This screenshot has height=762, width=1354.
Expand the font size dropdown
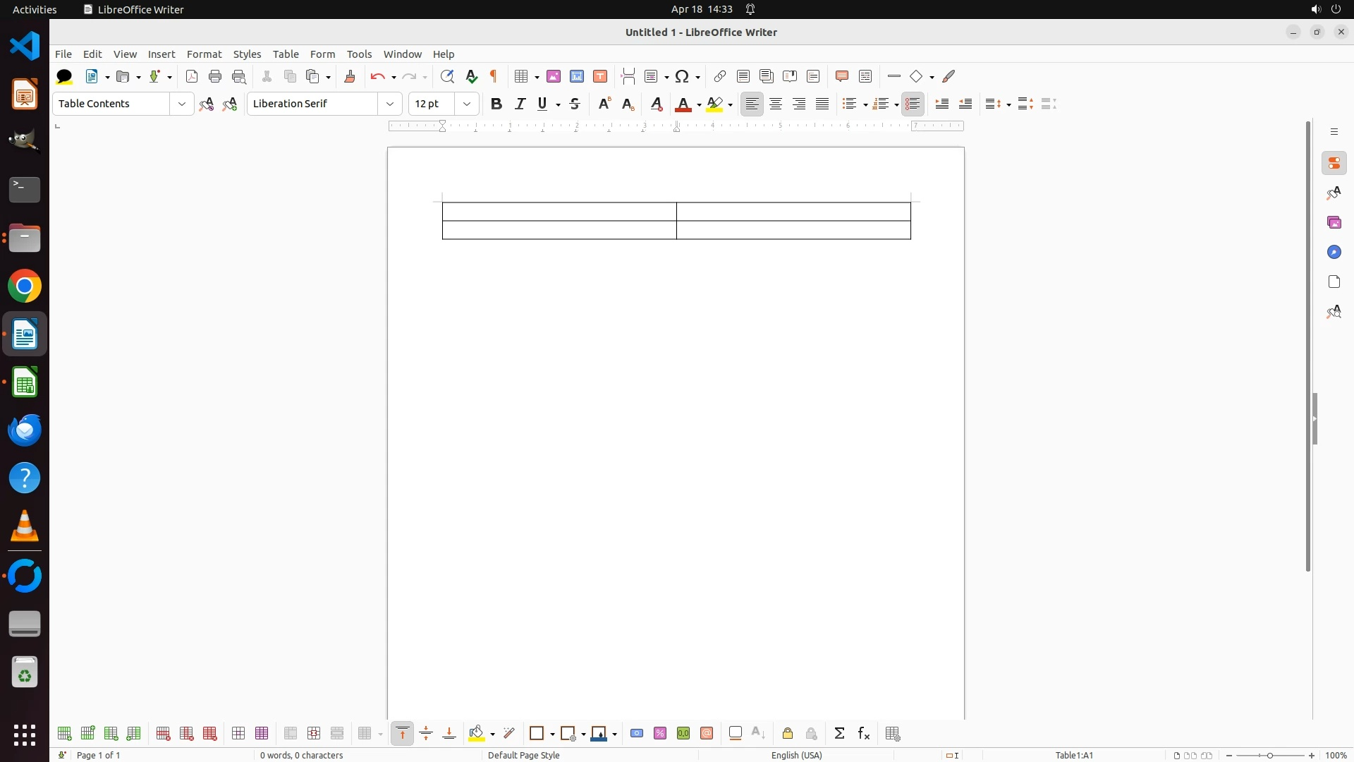(467, 104)
